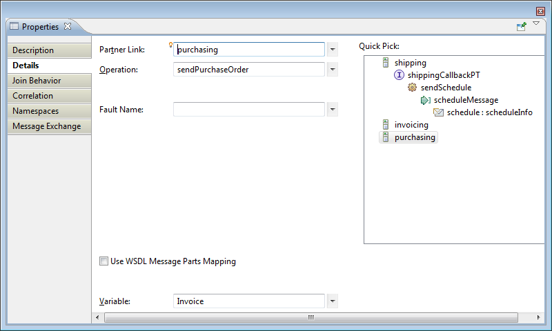Open the Operation dropdown arrow
Image resolution: width=552 pixels, height=331 pixels.
[x=332, y=70]
